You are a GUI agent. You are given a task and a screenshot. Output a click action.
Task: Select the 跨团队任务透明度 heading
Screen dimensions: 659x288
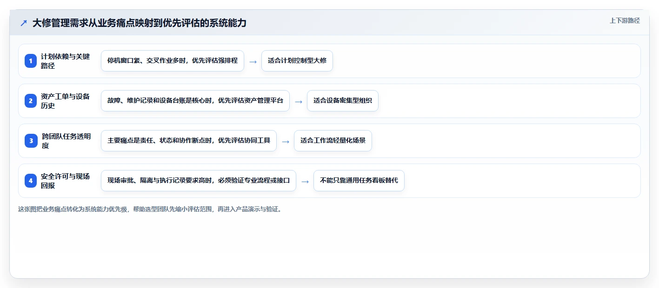[66, 141]
